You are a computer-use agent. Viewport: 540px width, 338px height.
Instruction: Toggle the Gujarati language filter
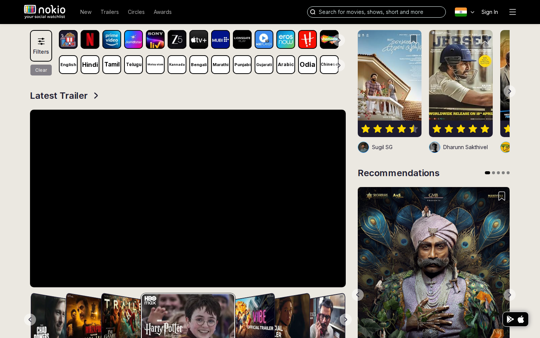(x=264, y=65)
